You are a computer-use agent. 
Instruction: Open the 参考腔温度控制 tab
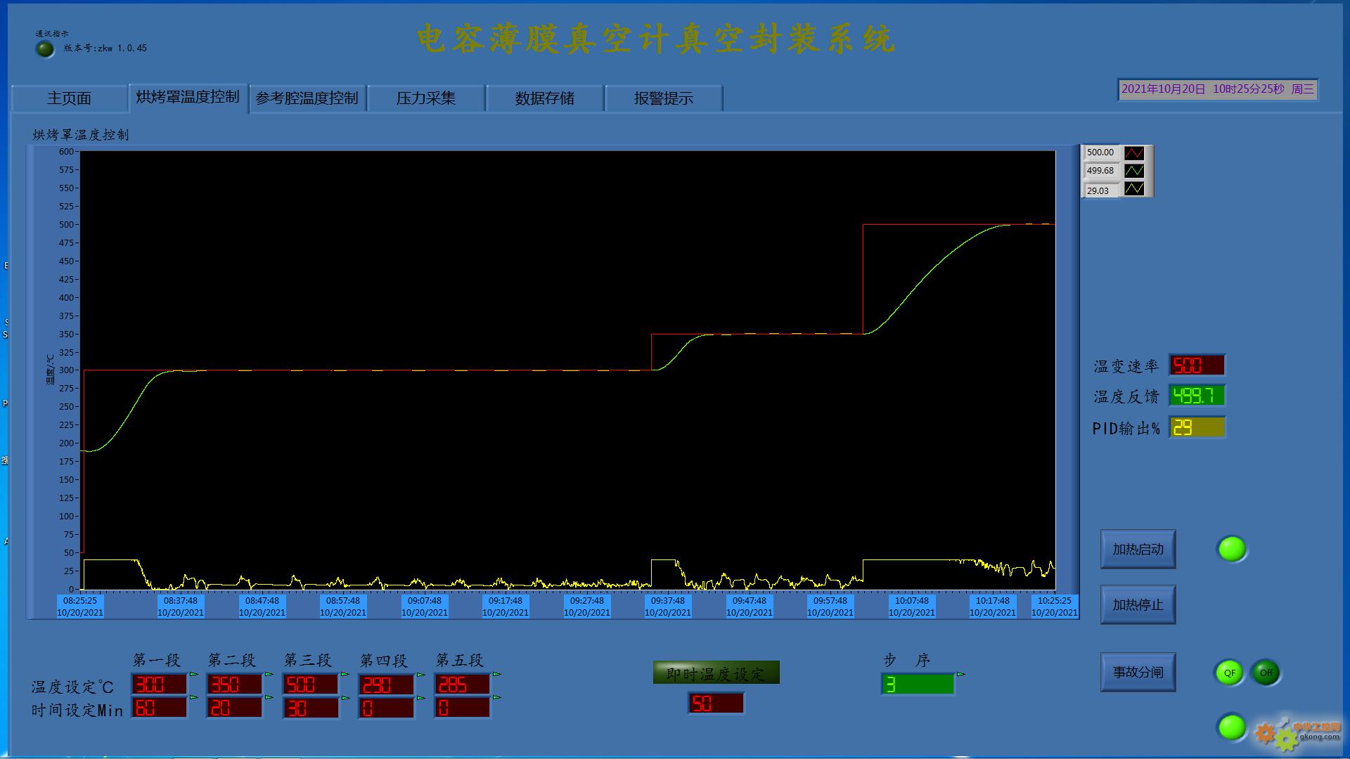[x=307, y=98]
